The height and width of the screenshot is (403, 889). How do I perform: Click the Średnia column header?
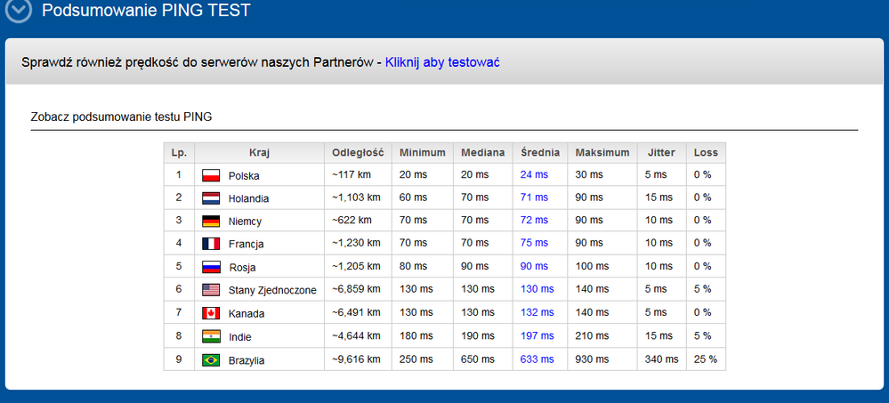click(x=540, y=152)
